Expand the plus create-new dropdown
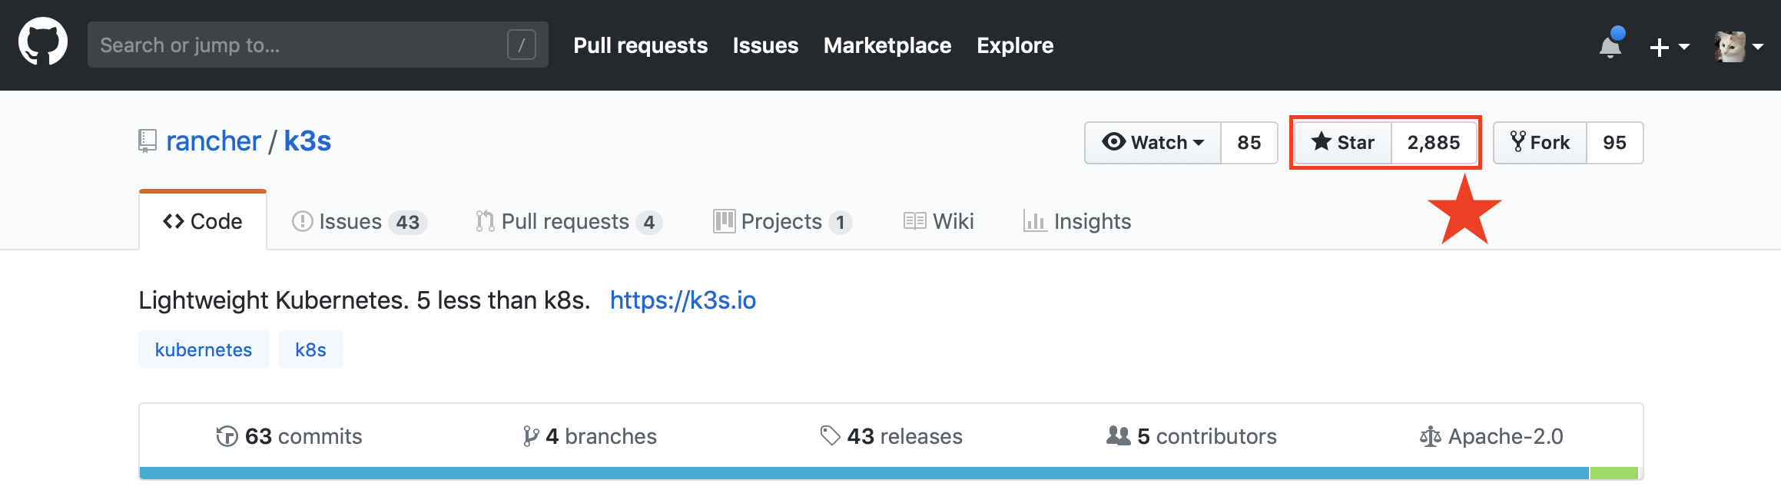Image resolution: width=1781 pixels, height=493 pixels. click(1669, 47)
